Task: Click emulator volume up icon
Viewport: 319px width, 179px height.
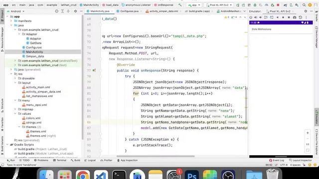Action: pyautogui.click(x=256, y=17)
